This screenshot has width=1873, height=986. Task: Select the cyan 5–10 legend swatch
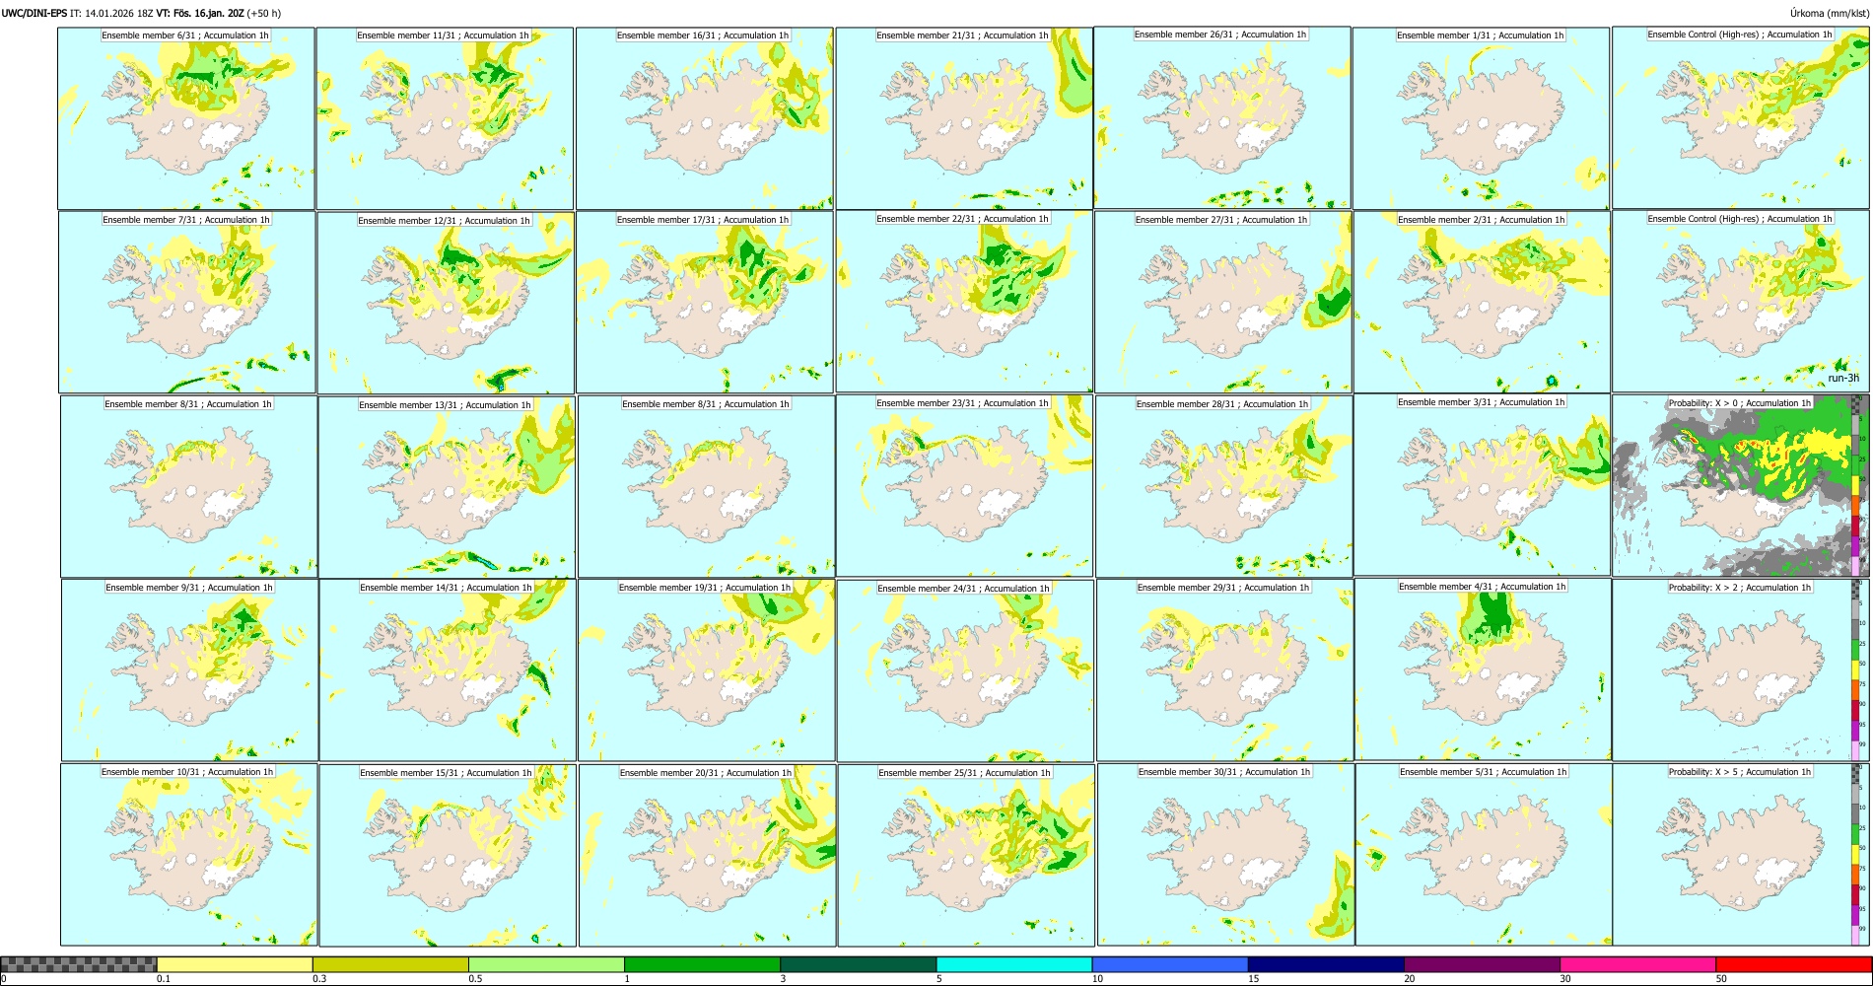[x=1014, y=964]
